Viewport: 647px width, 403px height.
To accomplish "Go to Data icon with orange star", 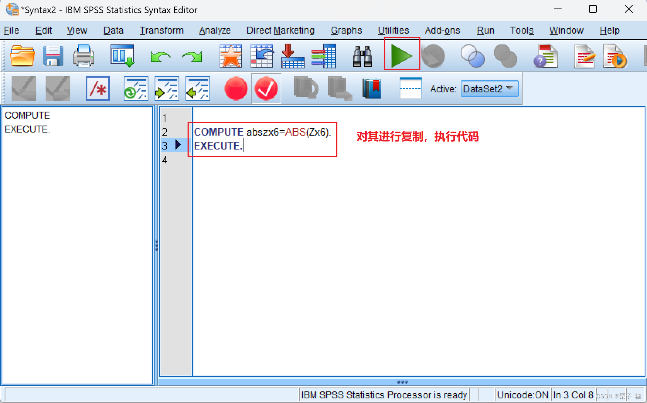I will click(x=231, y=56).
